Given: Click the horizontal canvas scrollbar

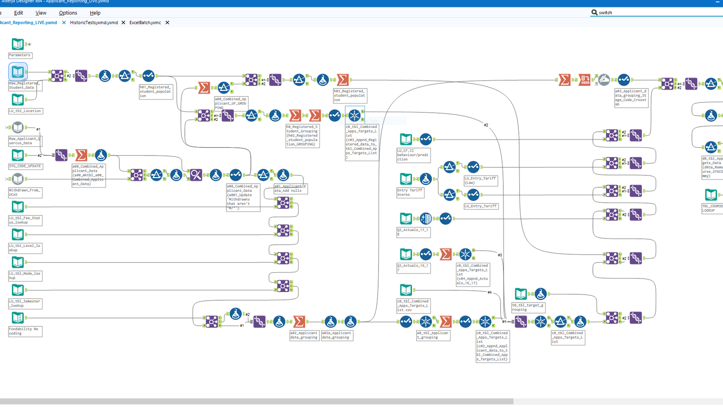Looking at the screenshot, I should pos(256,401).
